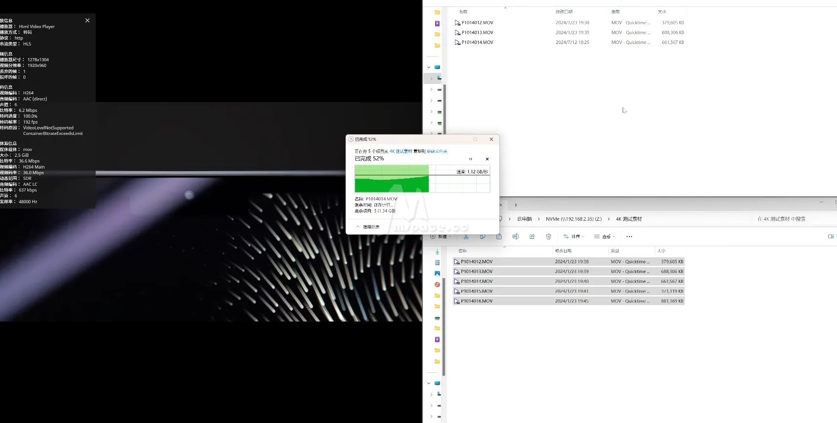This screenshot has width=837, height=423.
Task: Click the Paste clipboard icon in lower Explorer
Action: tap(499, 236)
